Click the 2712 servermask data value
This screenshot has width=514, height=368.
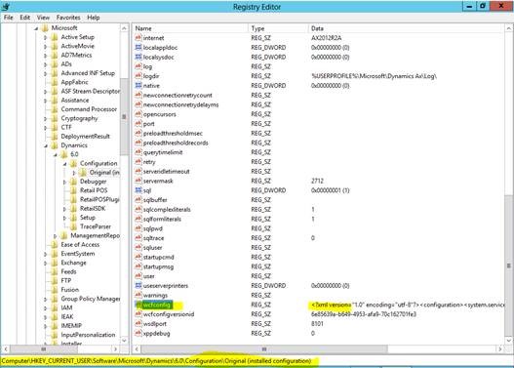[317, 181]
